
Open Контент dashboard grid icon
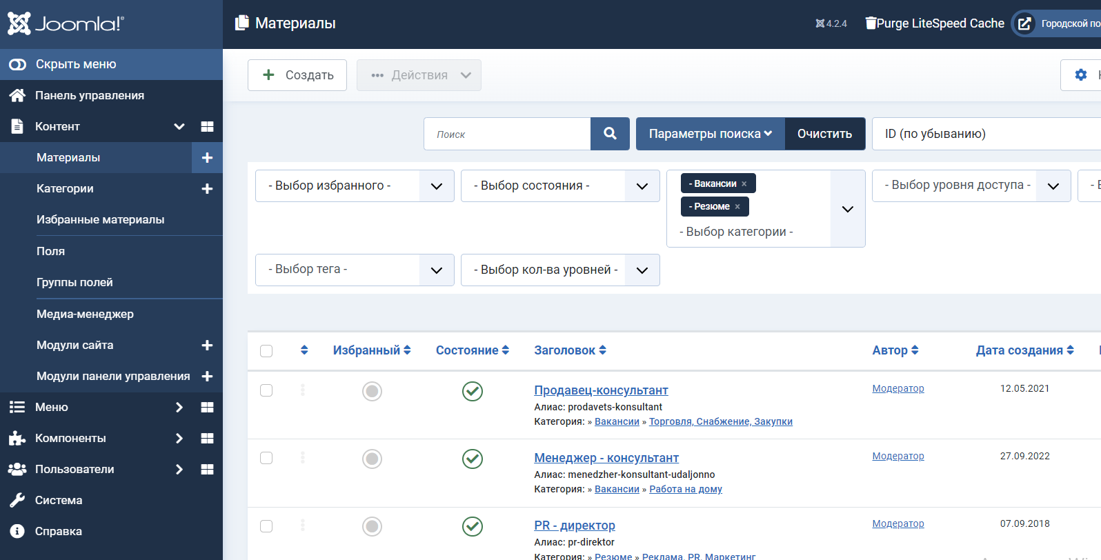tap(207, 127)
